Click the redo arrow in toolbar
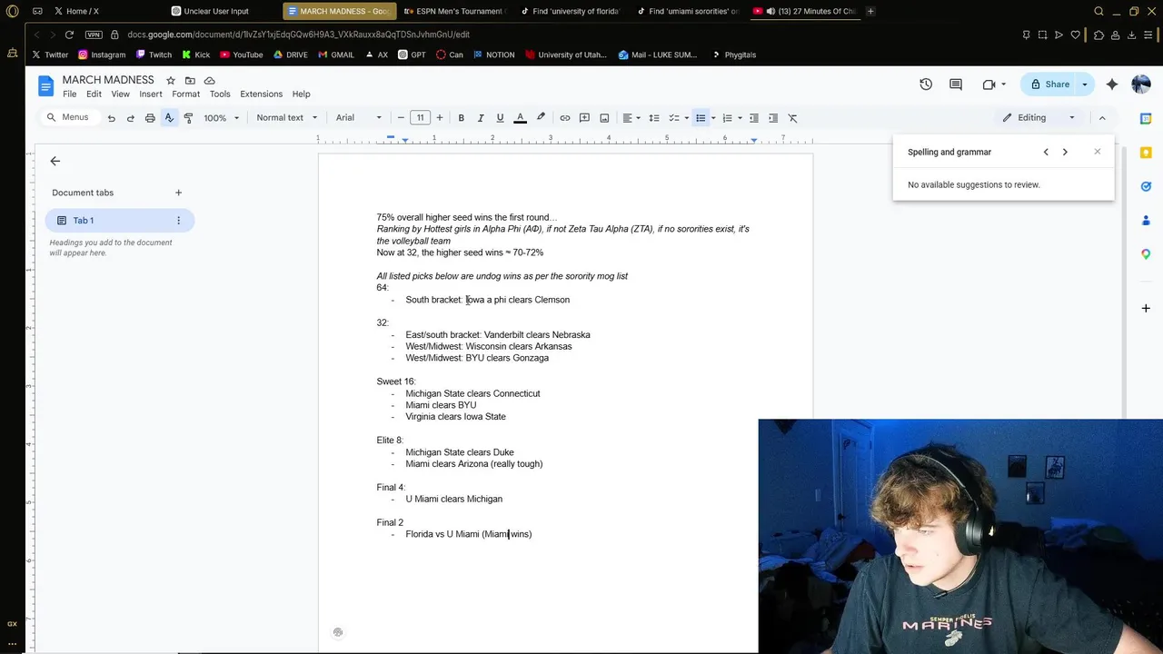The height and width of the screenshot is (654, 1163). 130,118
